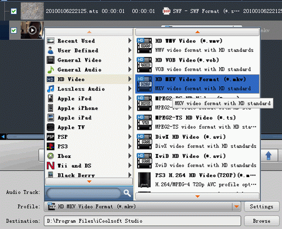Uncheck the 20100106222125.mts file checkbox
The width and height of the screenshot is (282, 229).
14,11
